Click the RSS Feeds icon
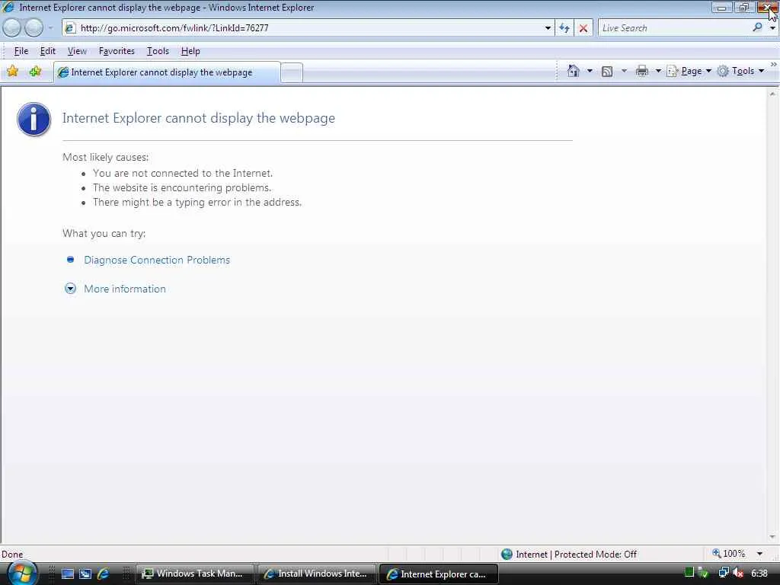Viewport: 780px width, 585px height. (x=607, y=71)
